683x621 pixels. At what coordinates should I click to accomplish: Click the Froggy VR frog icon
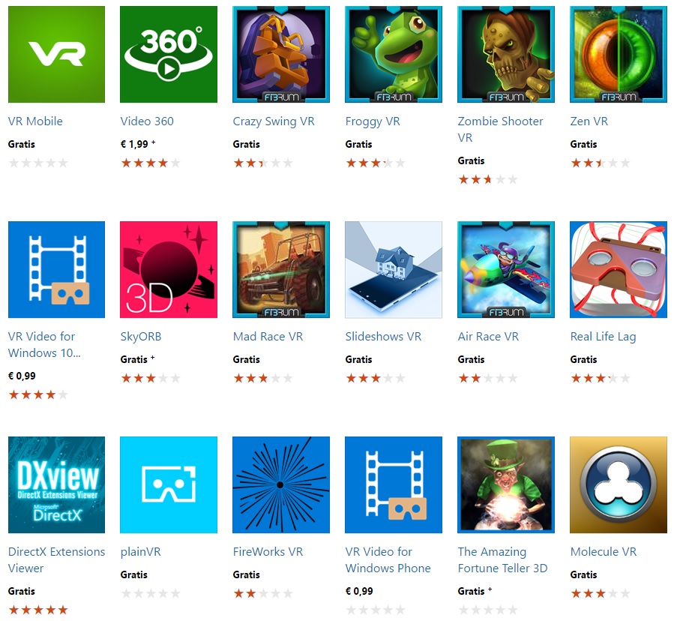point(394,55)
